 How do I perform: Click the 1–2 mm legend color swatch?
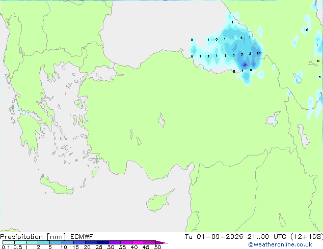32,242
